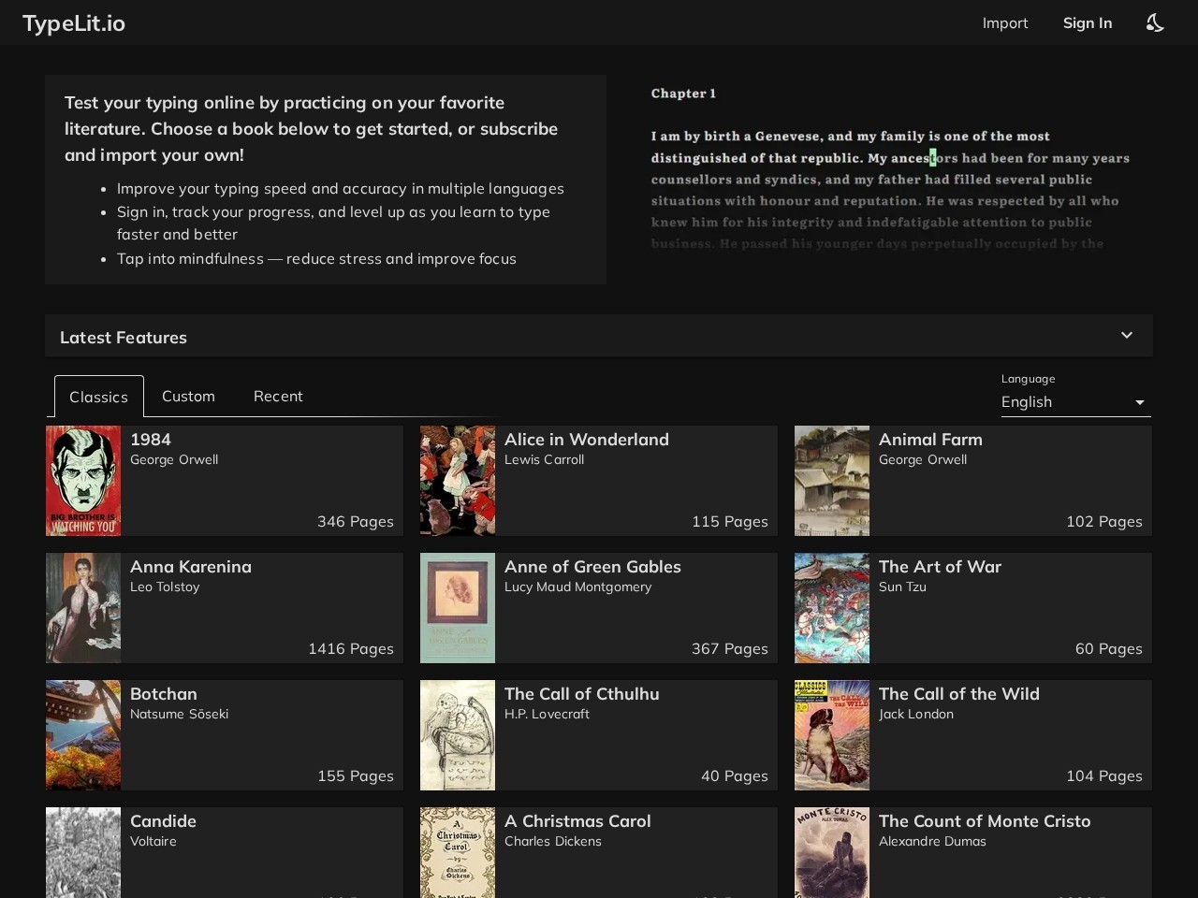
Task: Click the 346 Pages label
Action: pos(356,522)
